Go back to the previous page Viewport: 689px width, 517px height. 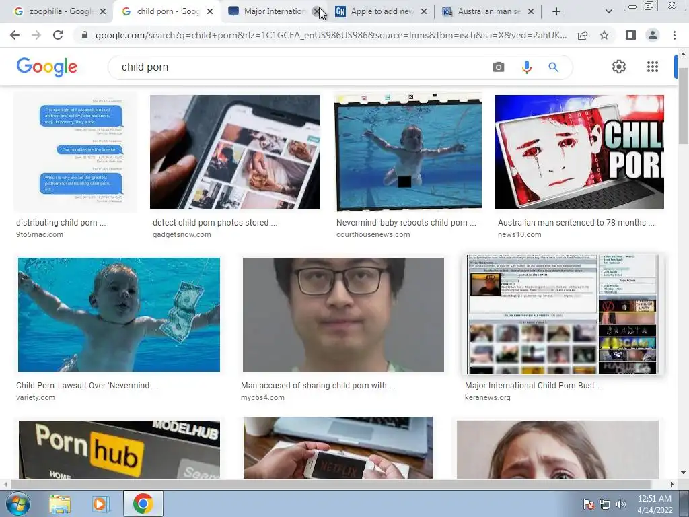coord(15,35)
